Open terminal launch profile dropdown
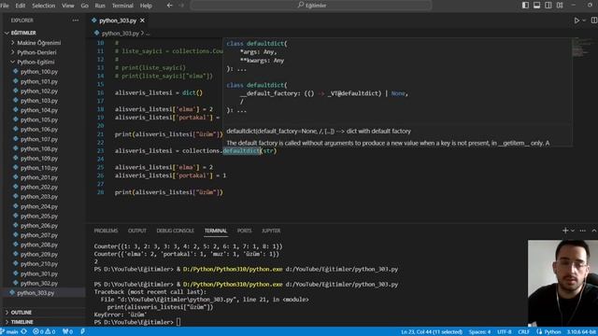Viewport: 598px width, 336px height. [x=573, y=231]
